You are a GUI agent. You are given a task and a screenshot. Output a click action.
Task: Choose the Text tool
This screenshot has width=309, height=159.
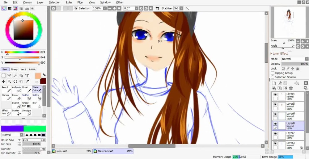tap(27, 76)
